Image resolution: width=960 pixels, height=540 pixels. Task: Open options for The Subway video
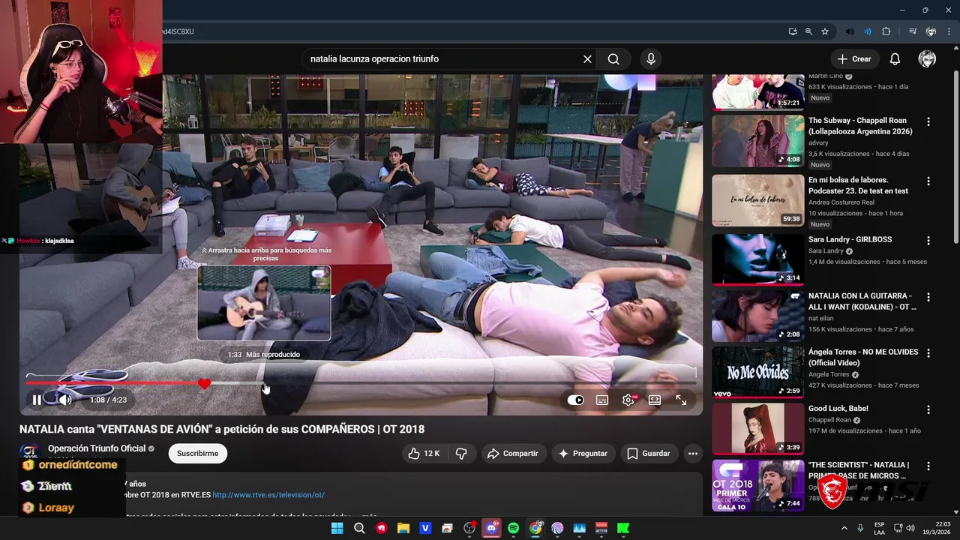click(928, 121)
